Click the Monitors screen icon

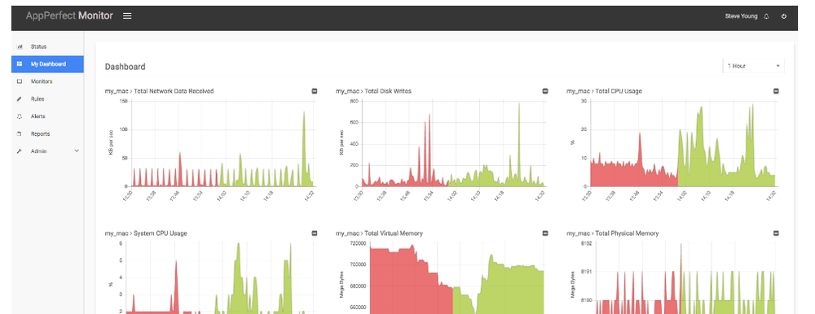point(20,81)
